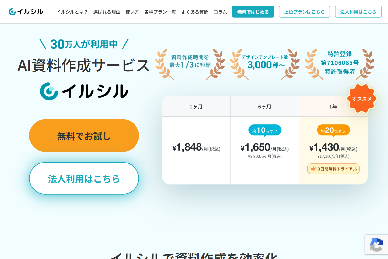Click the 約10%オフ badge
This screenshot has width=388, height=259.
265,130
